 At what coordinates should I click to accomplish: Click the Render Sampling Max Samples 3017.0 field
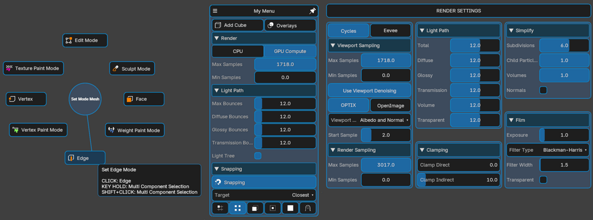tap(386, 165)
